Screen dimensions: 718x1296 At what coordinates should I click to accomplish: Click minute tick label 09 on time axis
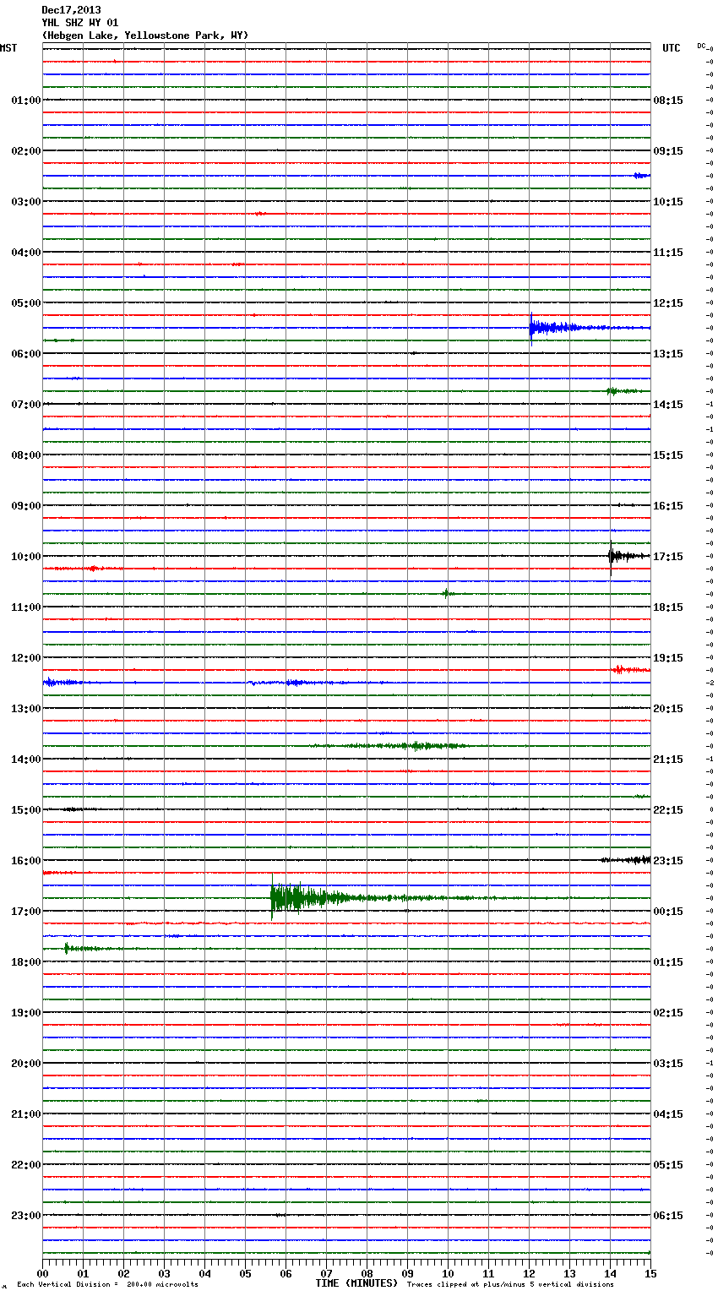(x=407, y=1273)
